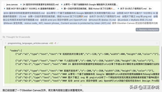Click the prompt text 使用 Obsidian Canvas 把这些内容整理并归类
The image size is (162, 92).
(135, 23)
